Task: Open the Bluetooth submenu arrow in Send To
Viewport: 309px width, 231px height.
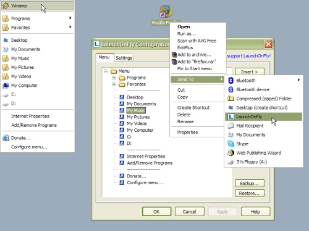Action: [298, 80]
